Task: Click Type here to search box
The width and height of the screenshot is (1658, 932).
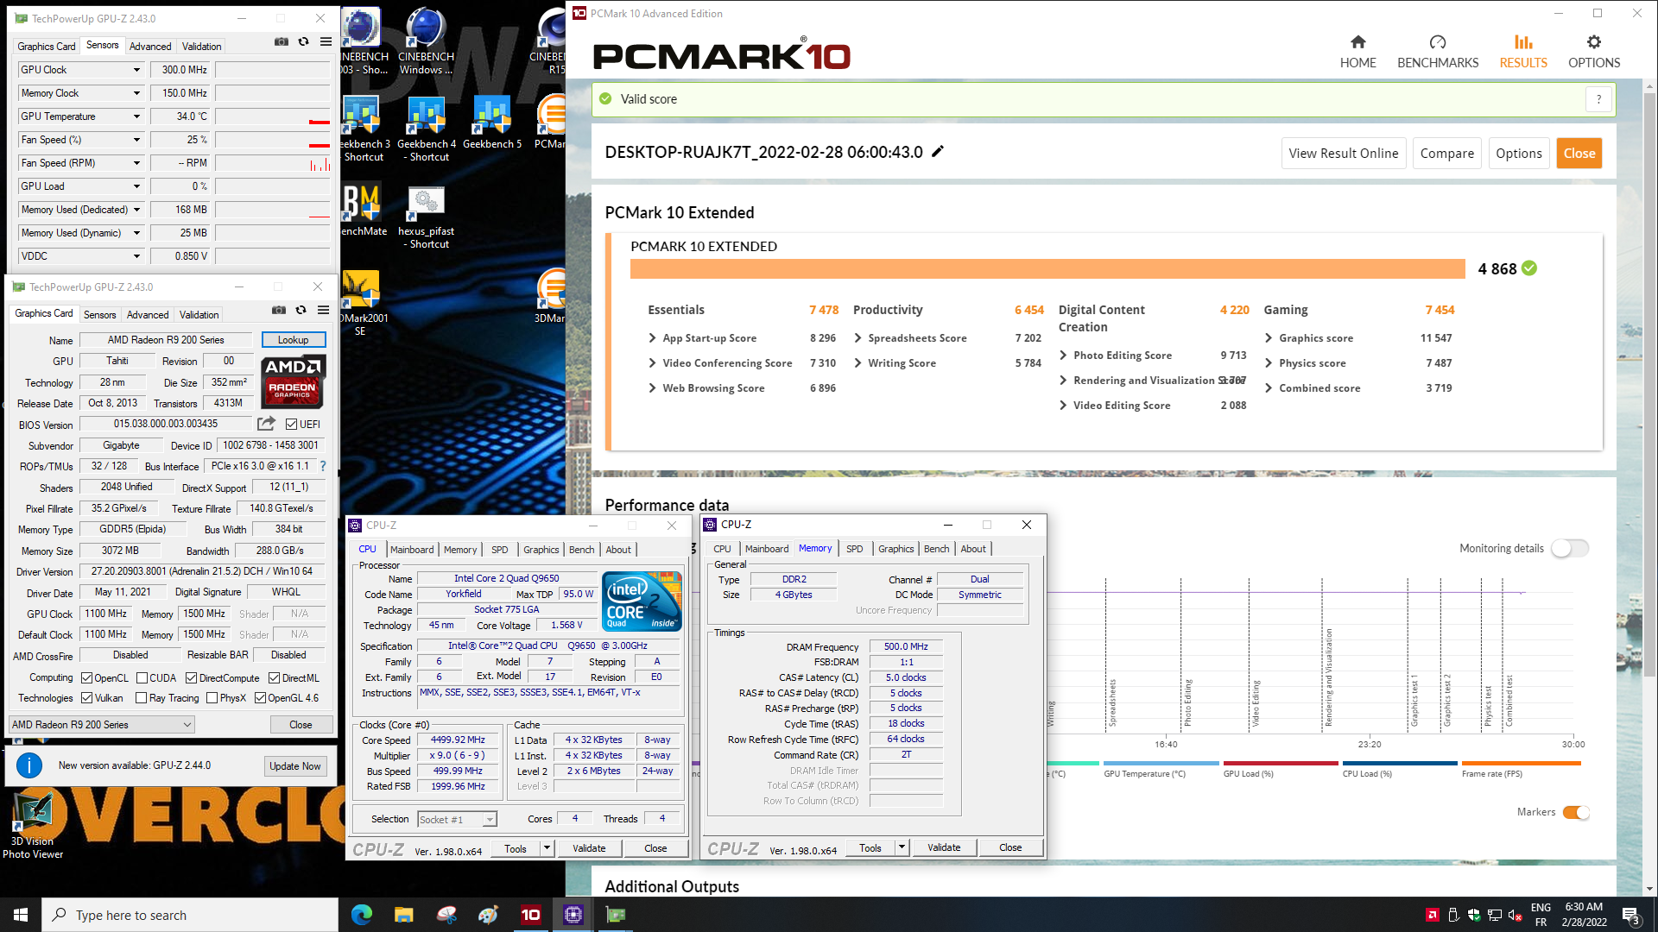Action: click(x=190, y=915)
